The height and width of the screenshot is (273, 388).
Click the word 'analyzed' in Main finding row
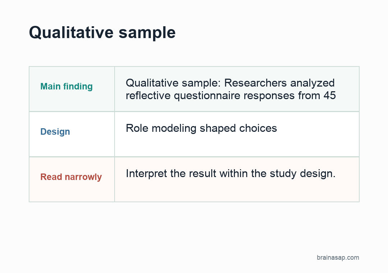(312, 83)
